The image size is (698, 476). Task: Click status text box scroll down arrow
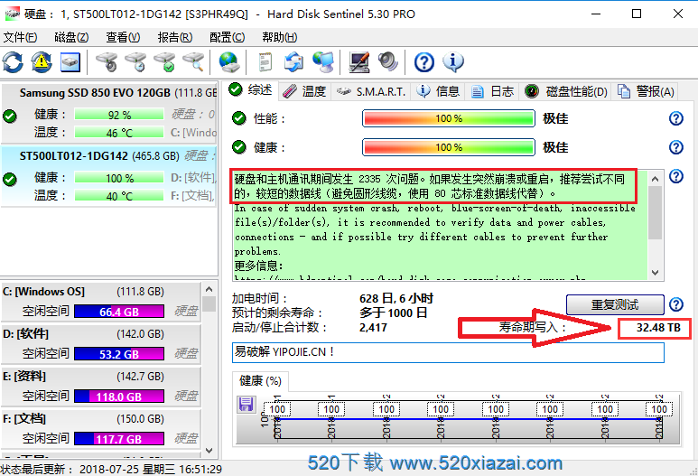[x=655, y=273]
